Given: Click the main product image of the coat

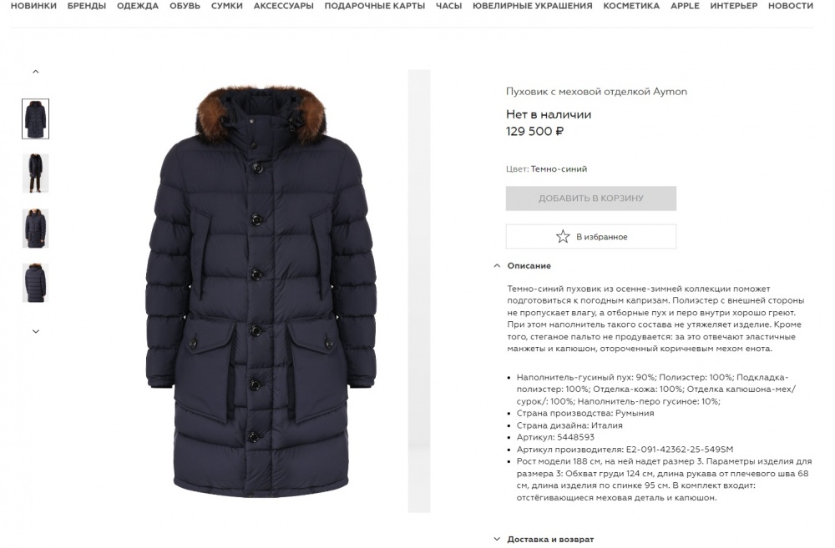Looking at the screenshot, I should coord(261,292).
